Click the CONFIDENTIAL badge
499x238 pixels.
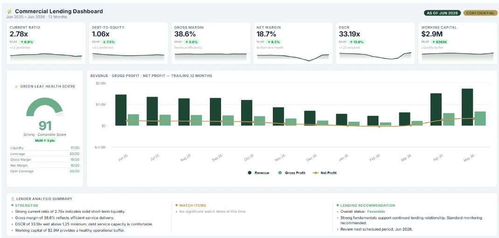[480, 13]
